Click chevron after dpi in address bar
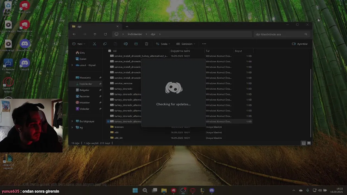The width and height of the screenshot is (347, 195). [x=160, y=34]
